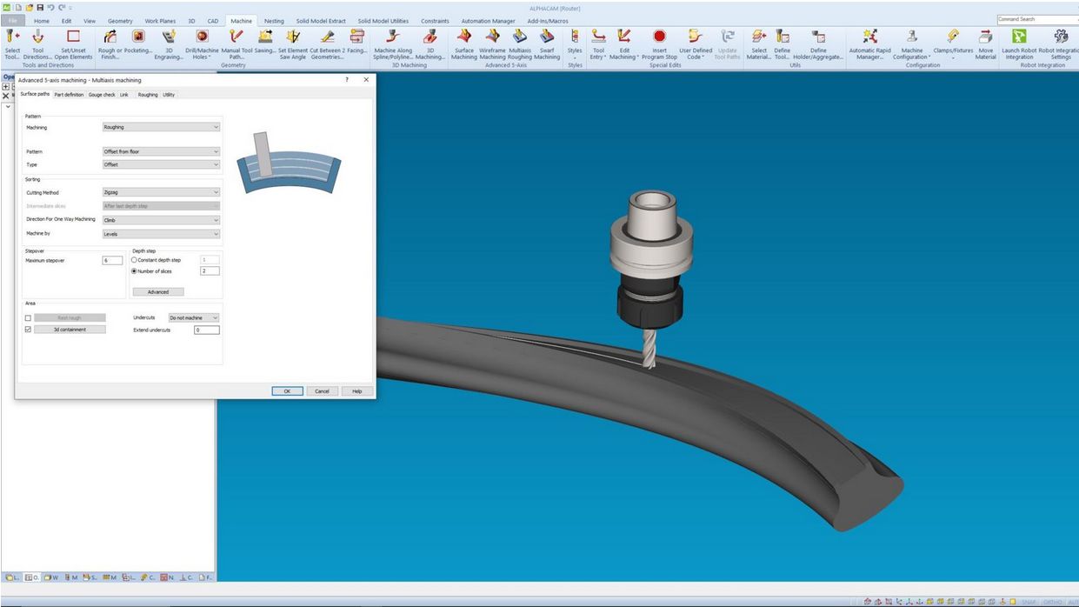The height and width of the screenshot is (607, 1079).
Task: Click the Move Material icon
Action: coord(985,37)
